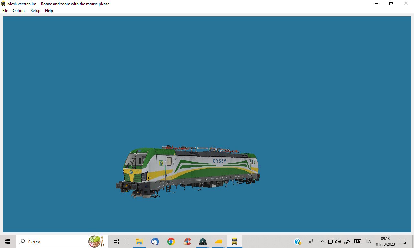Open Task View from the taskbar

coord(116,242)
